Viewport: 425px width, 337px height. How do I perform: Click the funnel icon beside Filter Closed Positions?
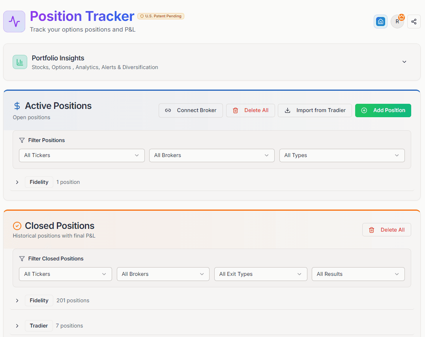[22, 258]
